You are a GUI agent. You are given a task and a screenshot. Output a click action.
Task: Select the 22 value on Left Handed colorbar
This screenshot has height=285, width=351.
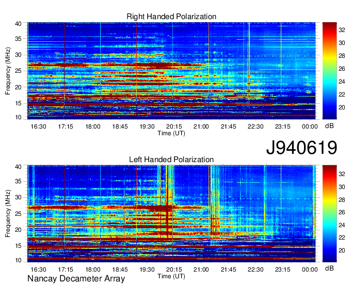coord(342,237)
